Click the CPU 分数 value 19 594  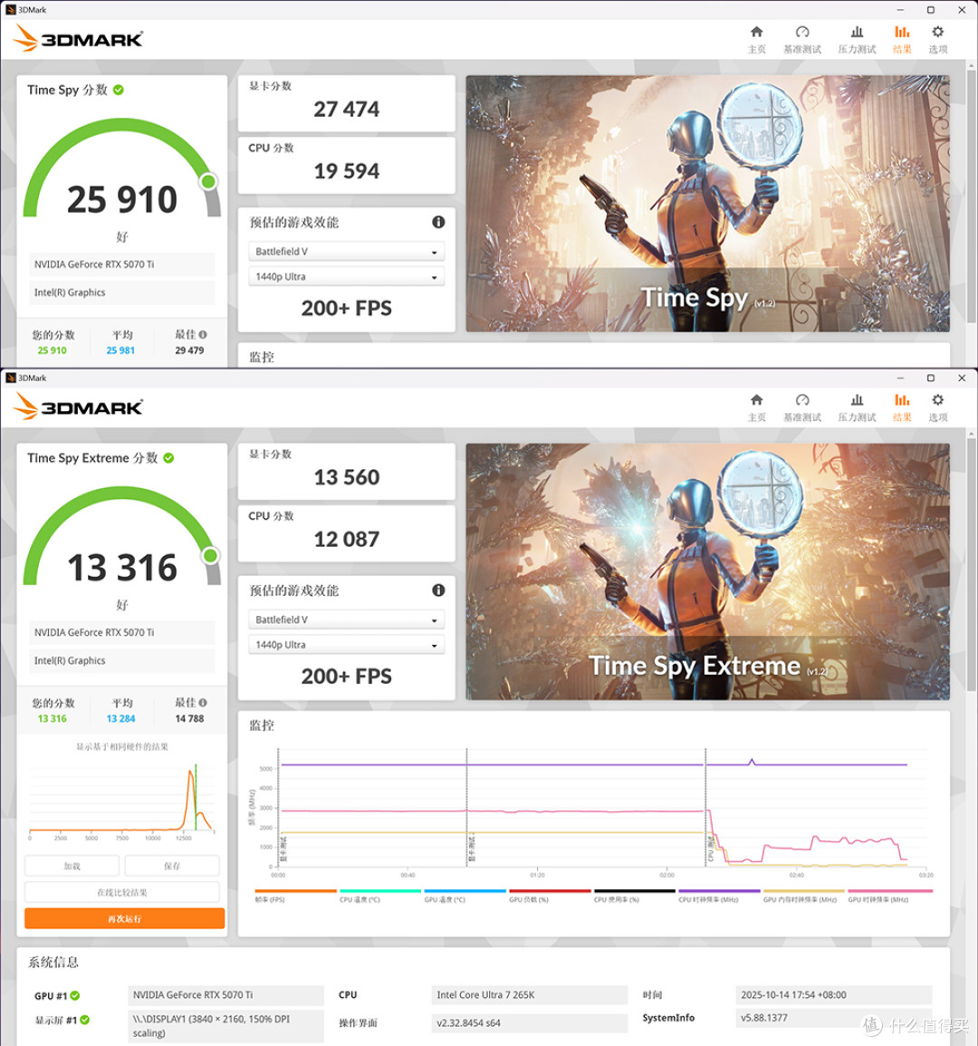pyautogui.click(x=346, y=171)
